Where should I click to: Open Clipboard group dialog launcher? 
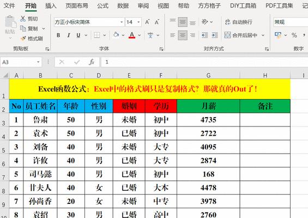[47, 49]
